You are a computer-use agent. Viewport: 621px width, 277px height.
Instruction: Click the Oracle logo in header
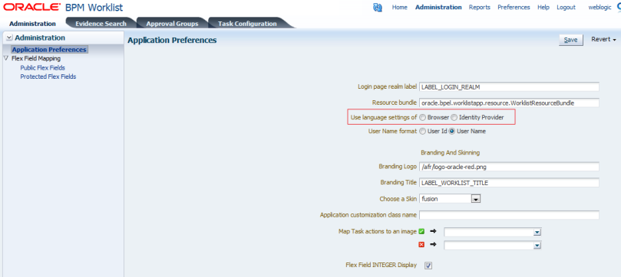[x=31, y=7]
